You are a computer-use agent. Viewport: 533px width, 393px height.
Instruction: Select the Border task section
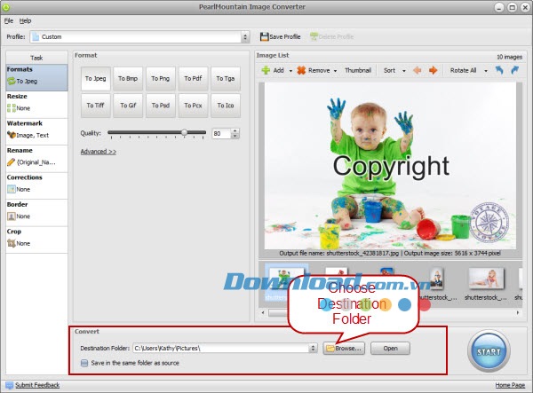pos(36,213)
